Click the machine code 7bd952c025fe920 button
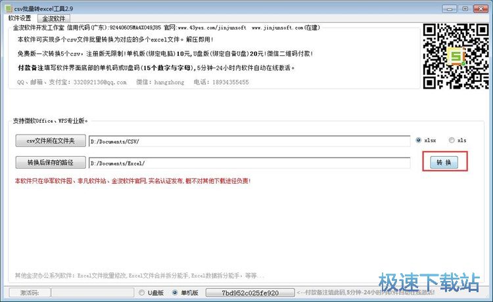This screenshot has width=493, height=302. [x=250, y=293]
